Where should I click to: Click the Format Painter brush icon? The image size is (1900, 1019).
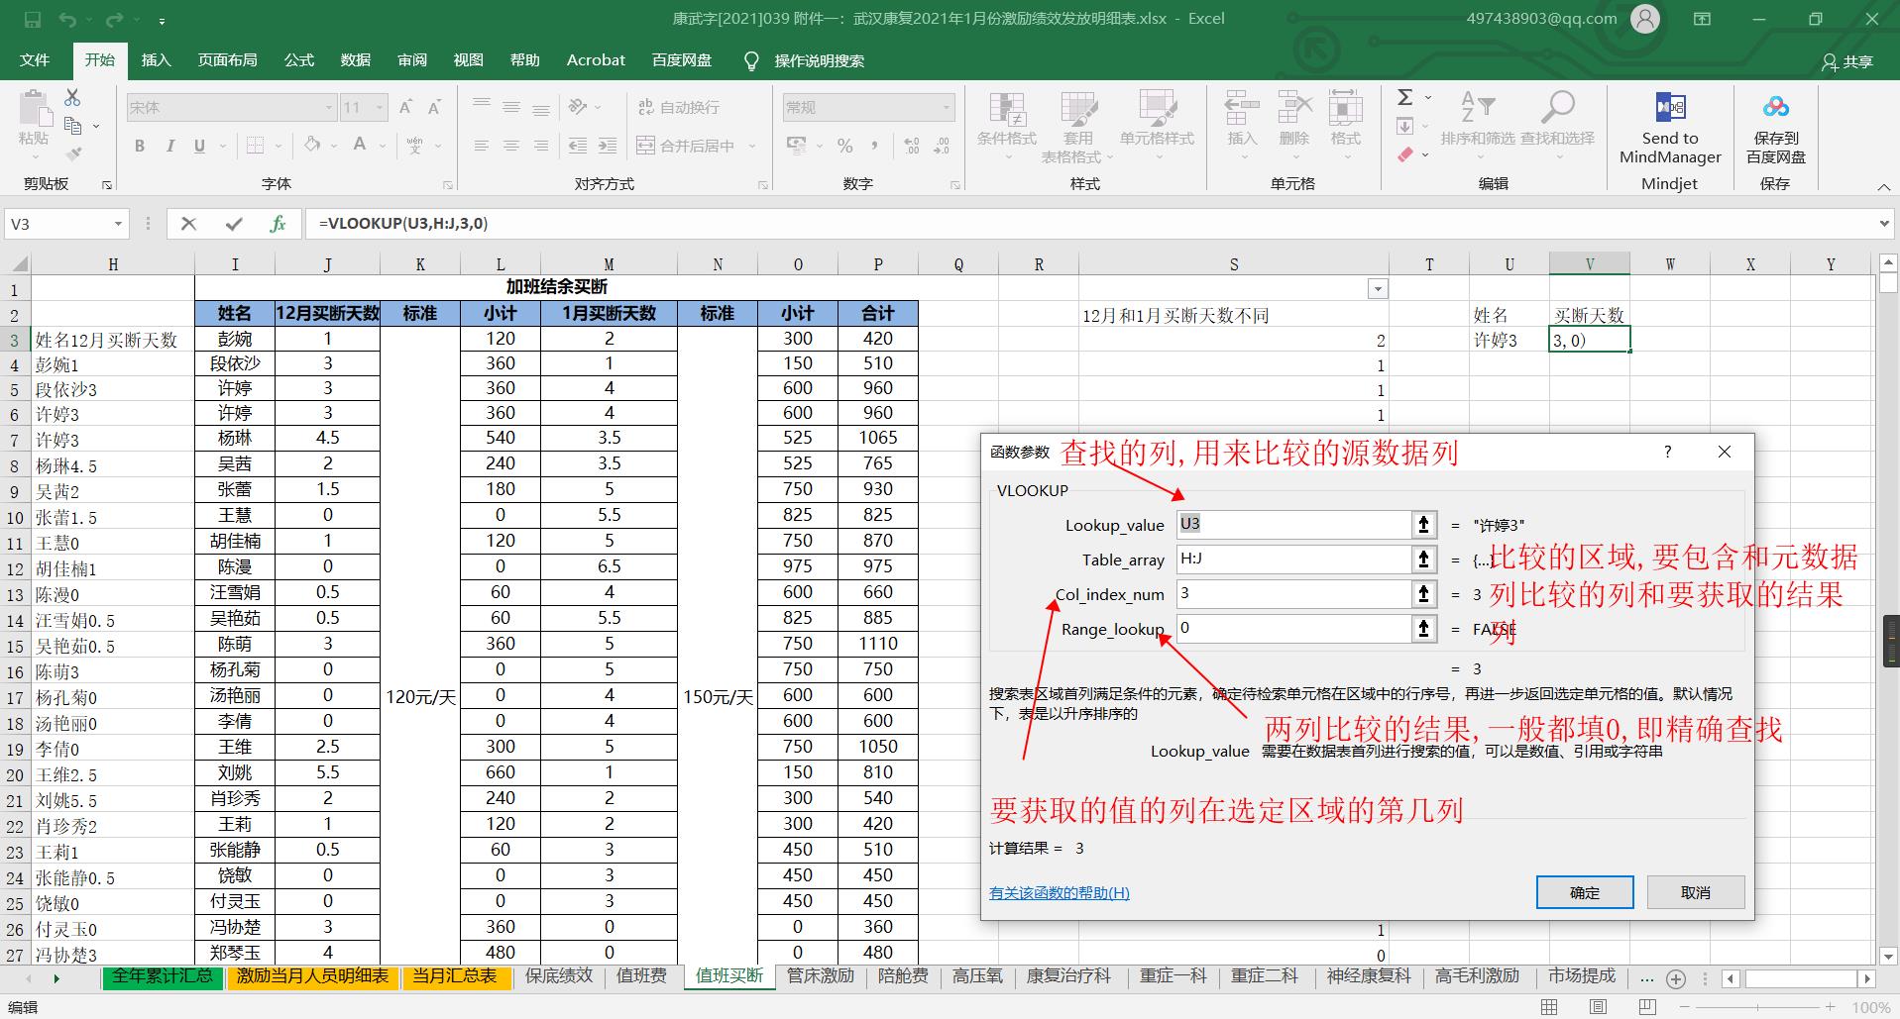72,153
